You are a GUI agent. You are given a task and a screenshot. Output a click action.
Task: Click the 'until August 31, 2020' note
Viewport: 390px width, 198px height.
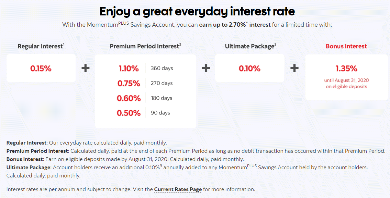(346, 80)
